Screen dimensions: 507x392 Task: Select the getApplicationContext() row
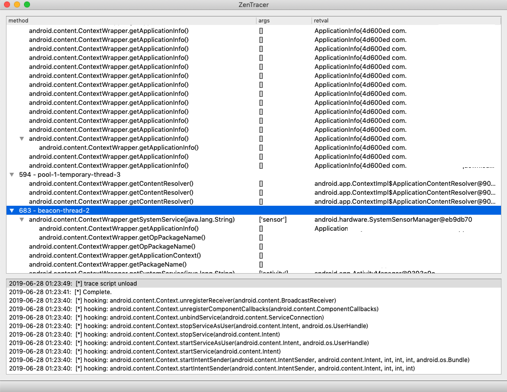click(253, 255)
